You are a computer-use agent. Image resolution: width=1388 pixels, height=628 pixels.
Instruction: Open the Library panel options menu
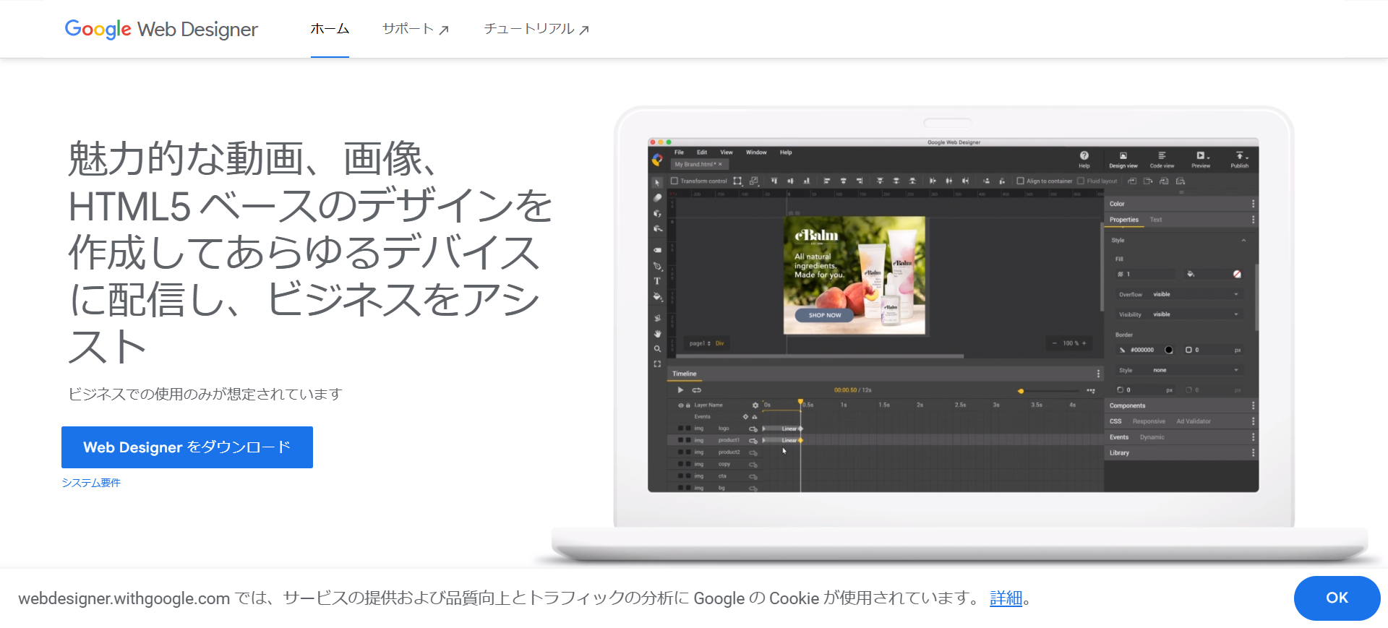1253,452
